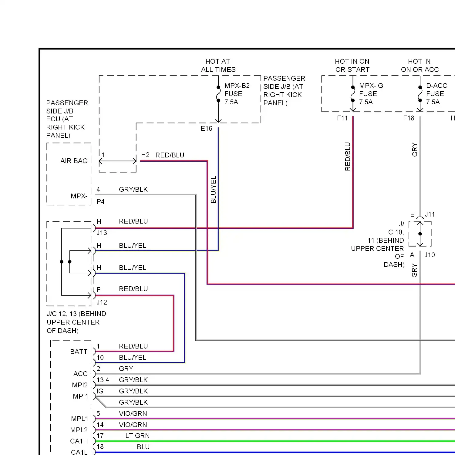Click connector label 'P4'
The width and height of the screenshot is (455, 455).
click(100, 201)
